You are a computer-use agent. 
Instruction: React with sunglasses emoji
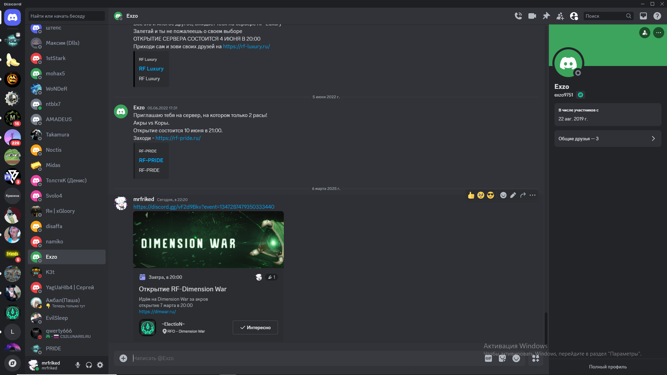pos(491,195)
